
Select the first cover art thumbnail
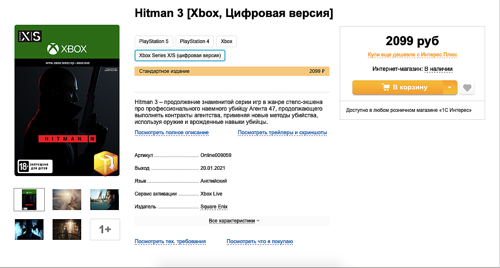[x=29, y=200]
